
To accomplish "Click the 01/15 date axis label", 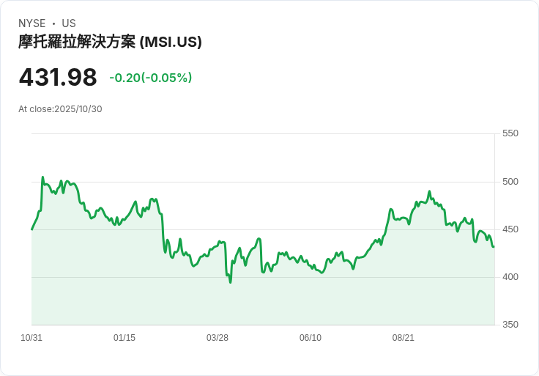I will (124, 338).
